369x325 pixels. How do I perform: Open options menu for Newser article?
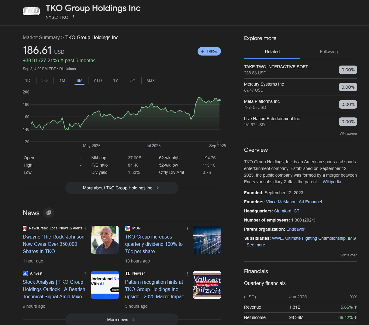tap(187, 274)
